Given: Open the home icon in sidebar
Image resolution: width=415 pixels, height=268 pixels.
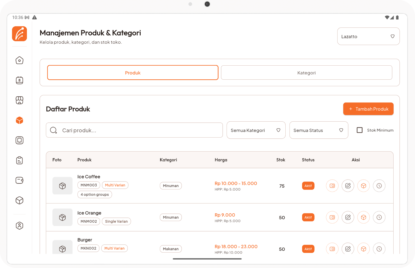Looking at the screenshot, I should (x=20, y=60).
